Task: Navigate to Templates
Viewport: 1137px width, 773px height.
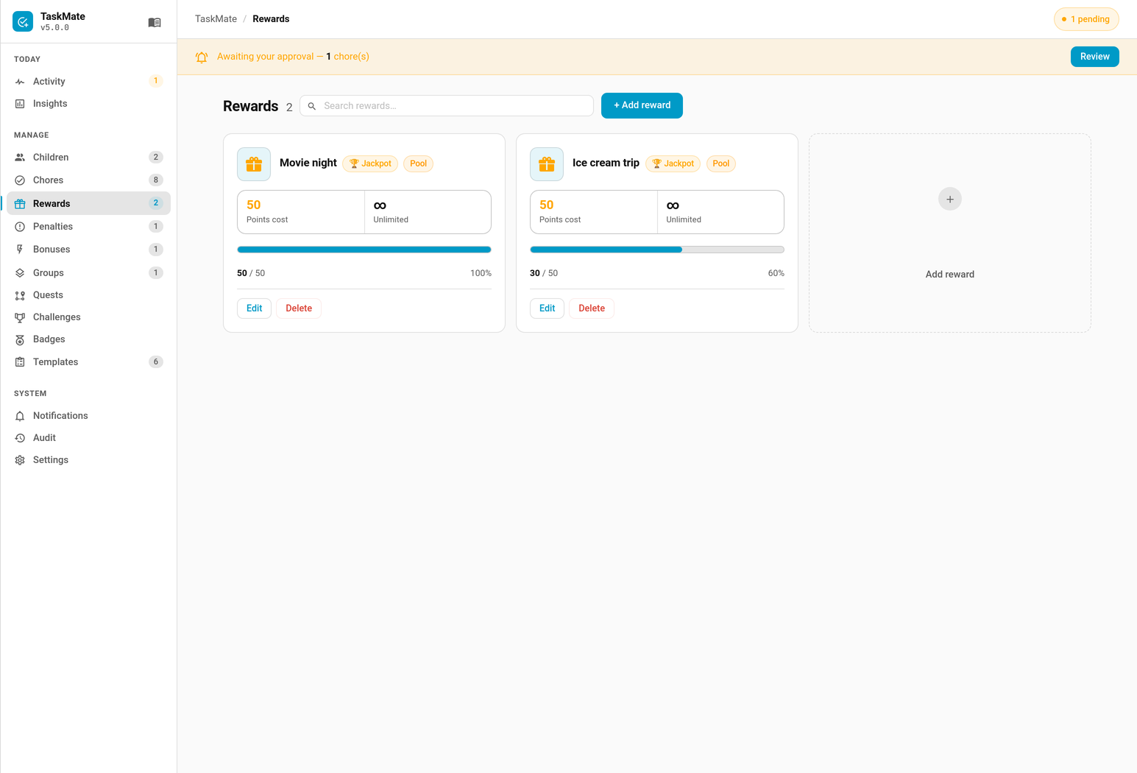Action: click(88, 362)
